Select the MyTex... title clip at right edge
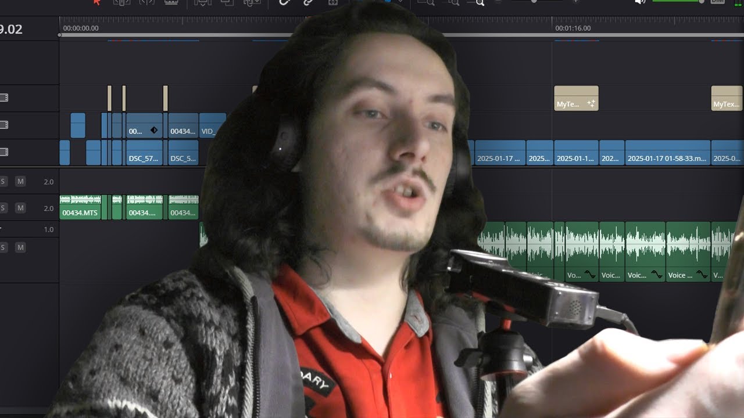This screenshot has width=744, height=418. tap(727, 98)
